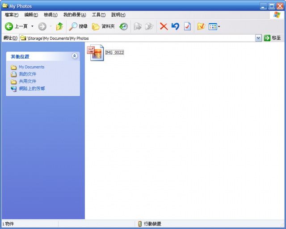Collapse the 其他位置 panel
Image resolution: width=286 pixels, height=229 pixels.
(75, 56)
